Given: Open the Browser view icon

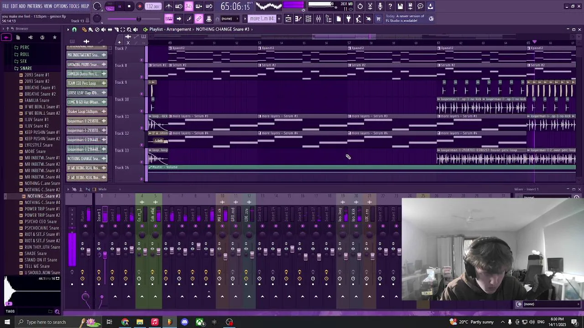Looking at the screenshot, I should point(328,19).
